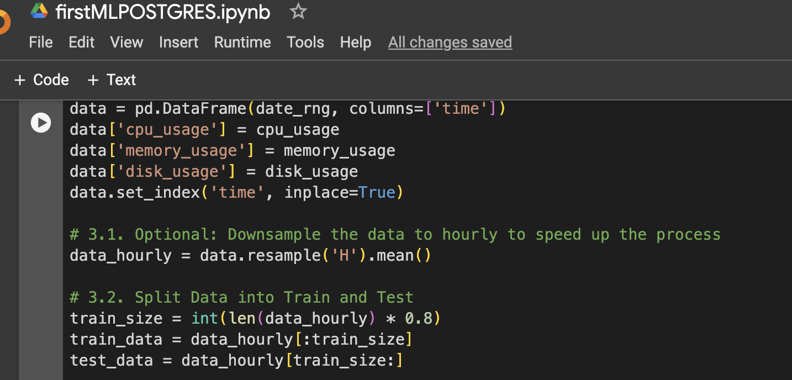This screenshot has width=792, height=380.
Task: Add a new code cell
Action: (41, 80)
